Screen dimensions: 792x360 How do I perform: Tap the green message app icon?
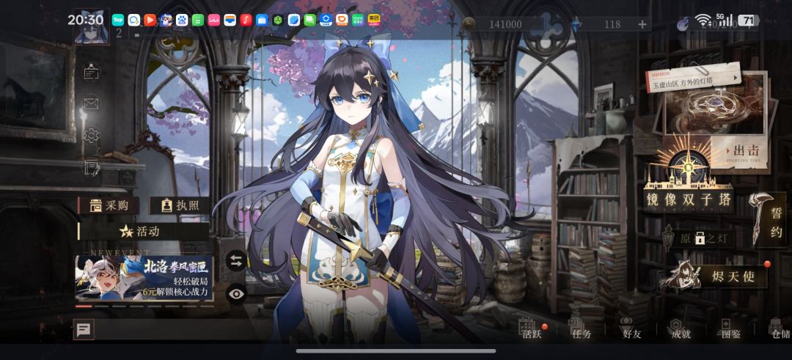pos(309,20)
